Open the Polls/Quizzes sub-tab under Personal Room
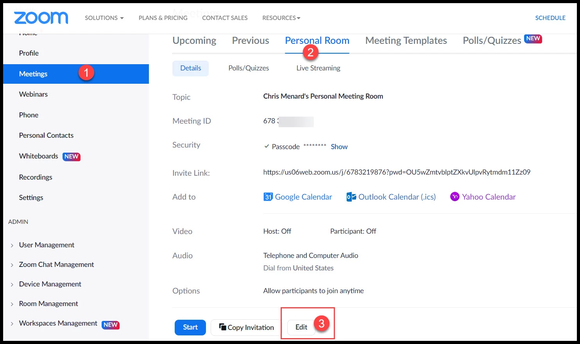Viewport: 580px width, 344px height. (x=249, y=68)
